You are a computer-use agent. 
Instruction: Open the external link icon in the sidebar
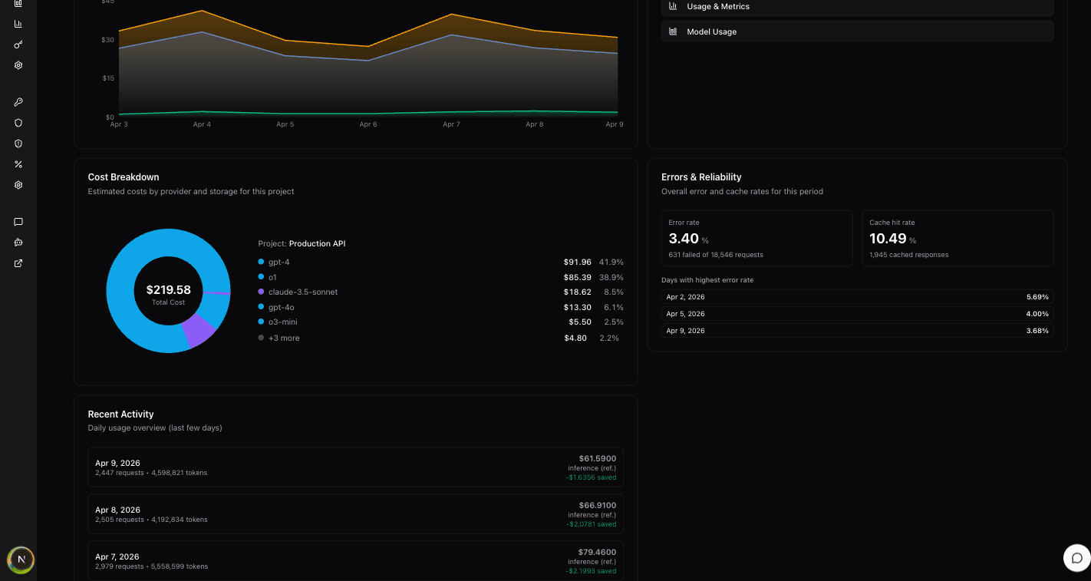[18, 263]
